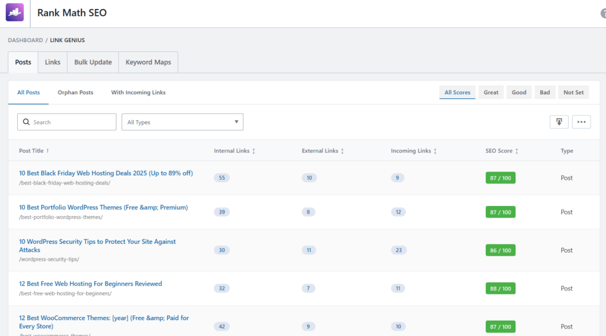Filter by Great scores
Image resolution: width=606 pixels, height=336 pixels.
[x=491, y=92]
